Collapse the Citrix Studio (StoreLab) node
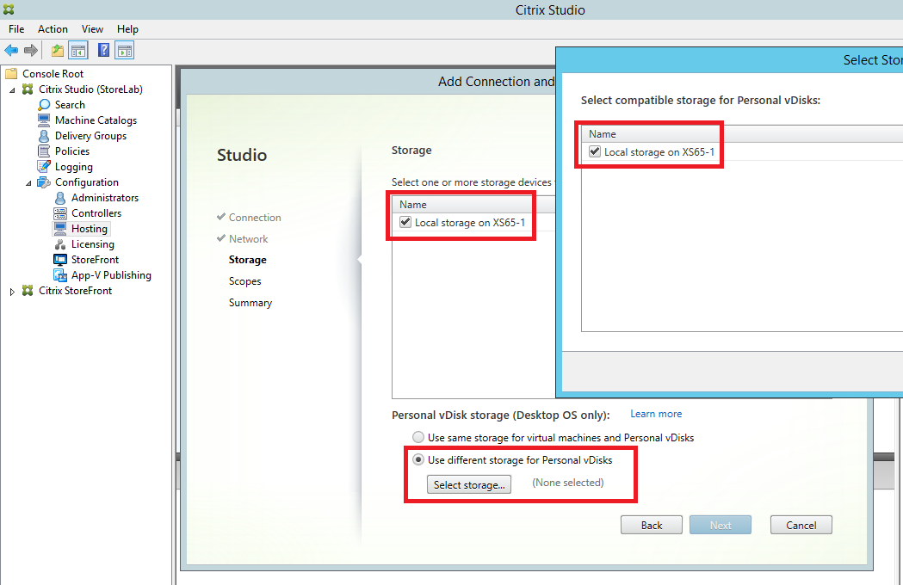This screenshot has width=903, height=585. (13, 89)
